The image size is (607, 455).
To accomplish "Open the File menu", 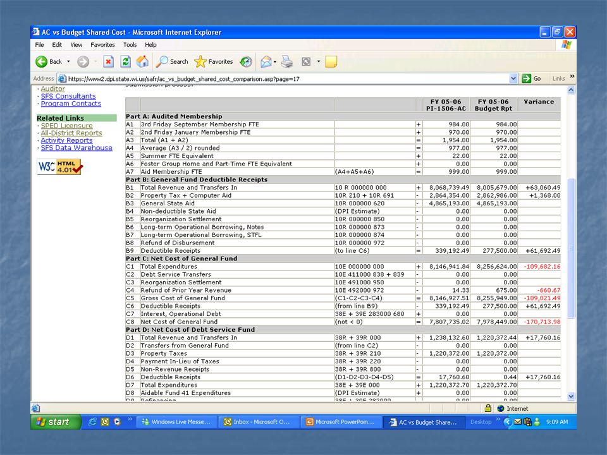I will tap(39, 45).
